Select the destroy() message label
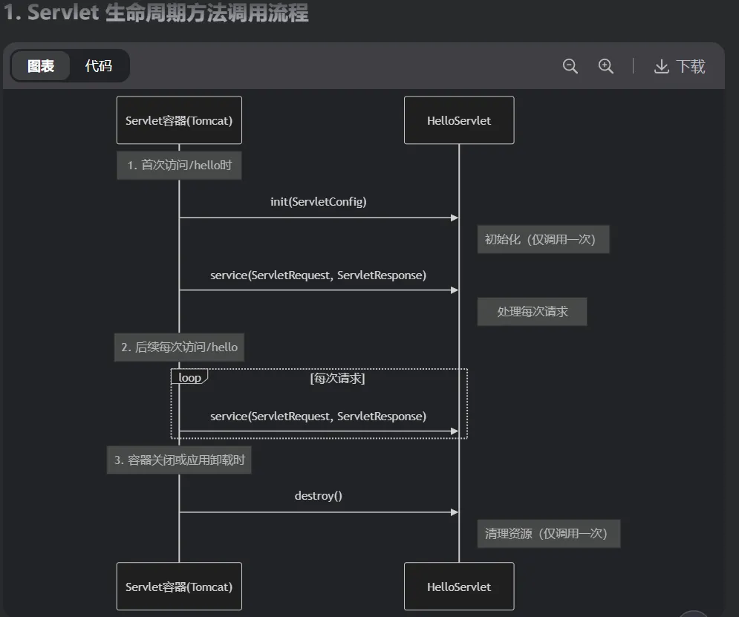The image size is (739, 617). (x=318, y=495)
